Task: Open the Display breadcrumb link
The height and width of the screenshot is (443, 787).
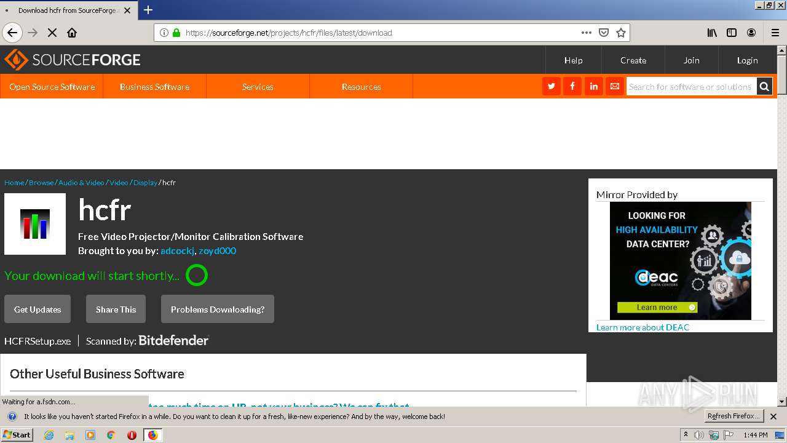Action: [145, 183]
